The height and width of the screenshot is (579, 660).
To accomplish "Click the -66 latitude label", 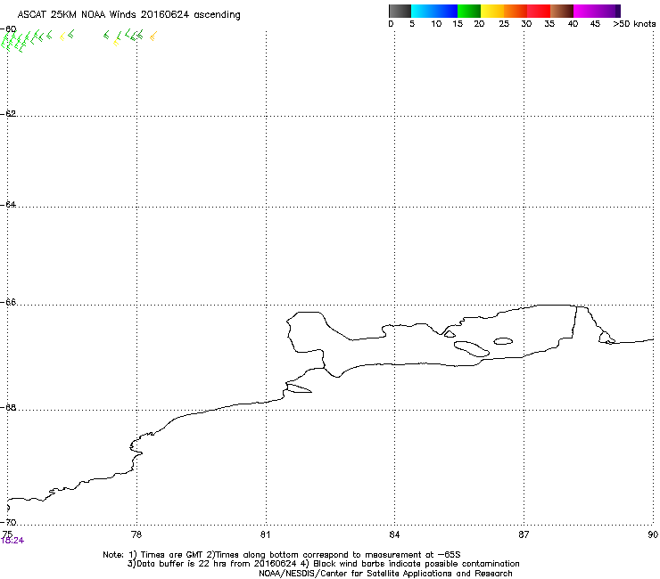I will click(x=8, y=303).
